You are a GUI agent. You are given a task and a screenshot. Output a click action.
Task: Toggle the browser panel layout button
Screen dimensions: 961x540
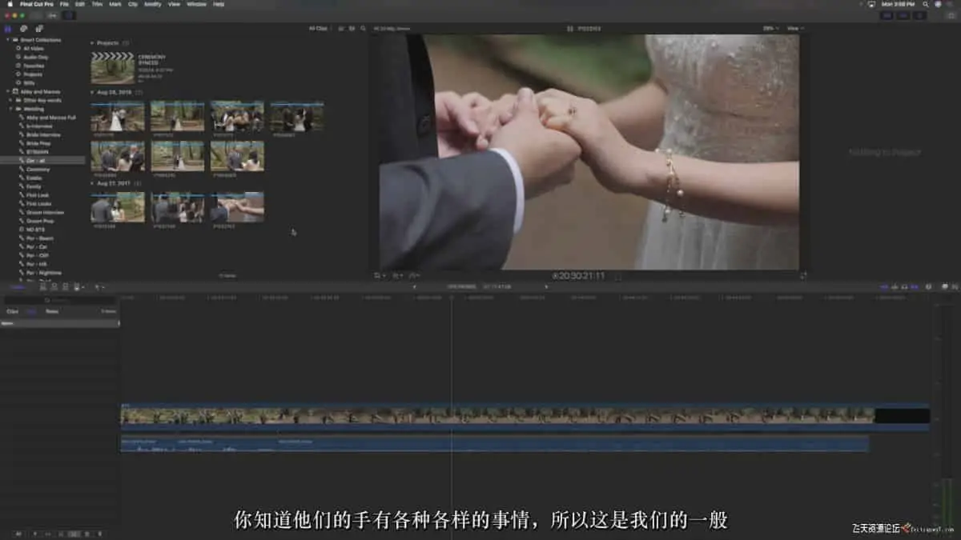(887, 15)
